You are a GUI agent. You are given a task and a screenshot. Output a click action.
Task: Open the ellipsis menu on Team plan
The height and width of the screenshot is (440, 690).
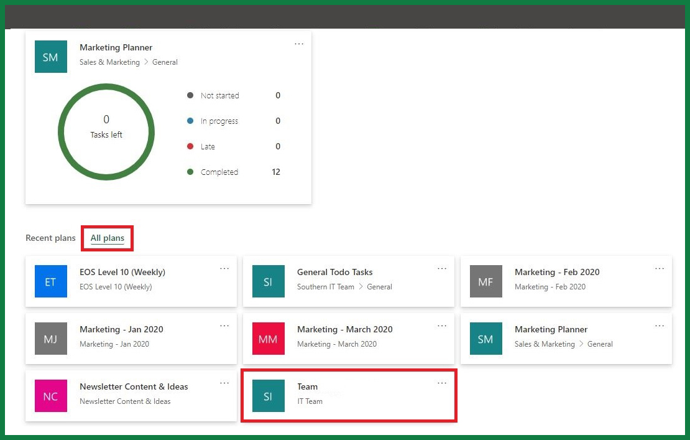442,383
